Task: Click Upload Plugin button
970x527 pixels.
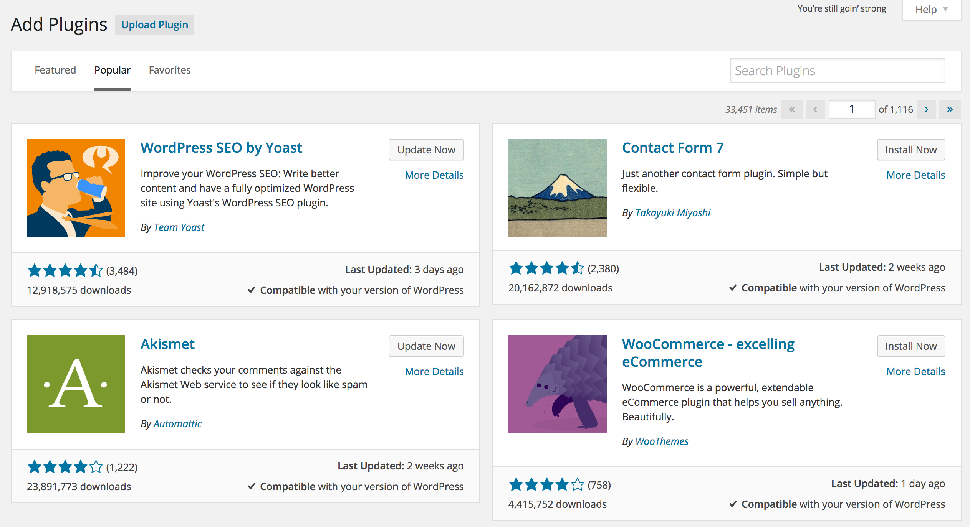Action: click(x=155, y=25)
